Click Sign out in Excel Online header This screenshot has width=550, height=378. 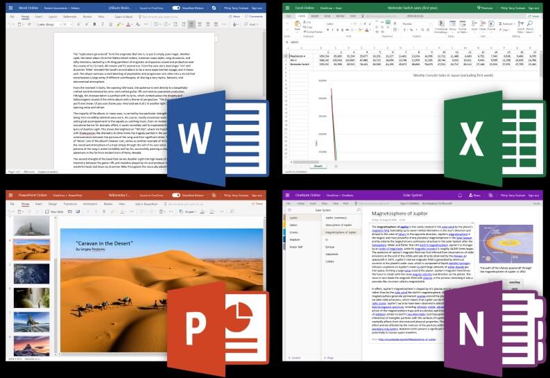pyautogui.click(x=534, y=8)
